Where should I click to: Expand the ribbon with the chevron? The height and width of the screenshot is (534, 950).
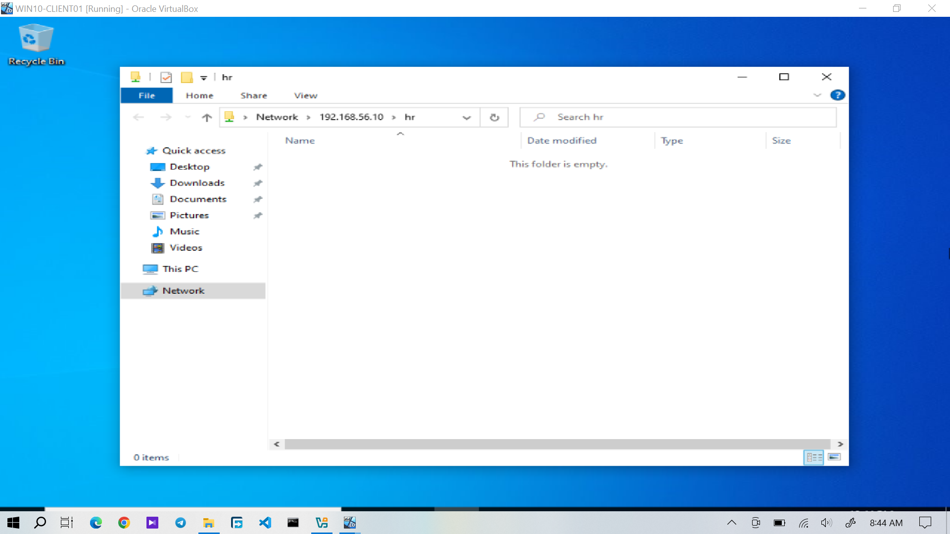pyautogui.click(x=817, y=95)
